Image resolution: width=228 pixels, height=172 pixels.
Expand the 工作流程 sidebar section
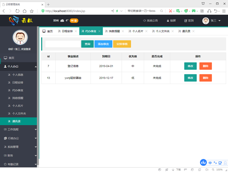tap(19, 129)
